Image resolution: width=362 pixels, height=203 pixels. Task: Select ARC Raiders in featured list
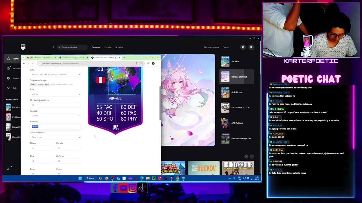236,123
